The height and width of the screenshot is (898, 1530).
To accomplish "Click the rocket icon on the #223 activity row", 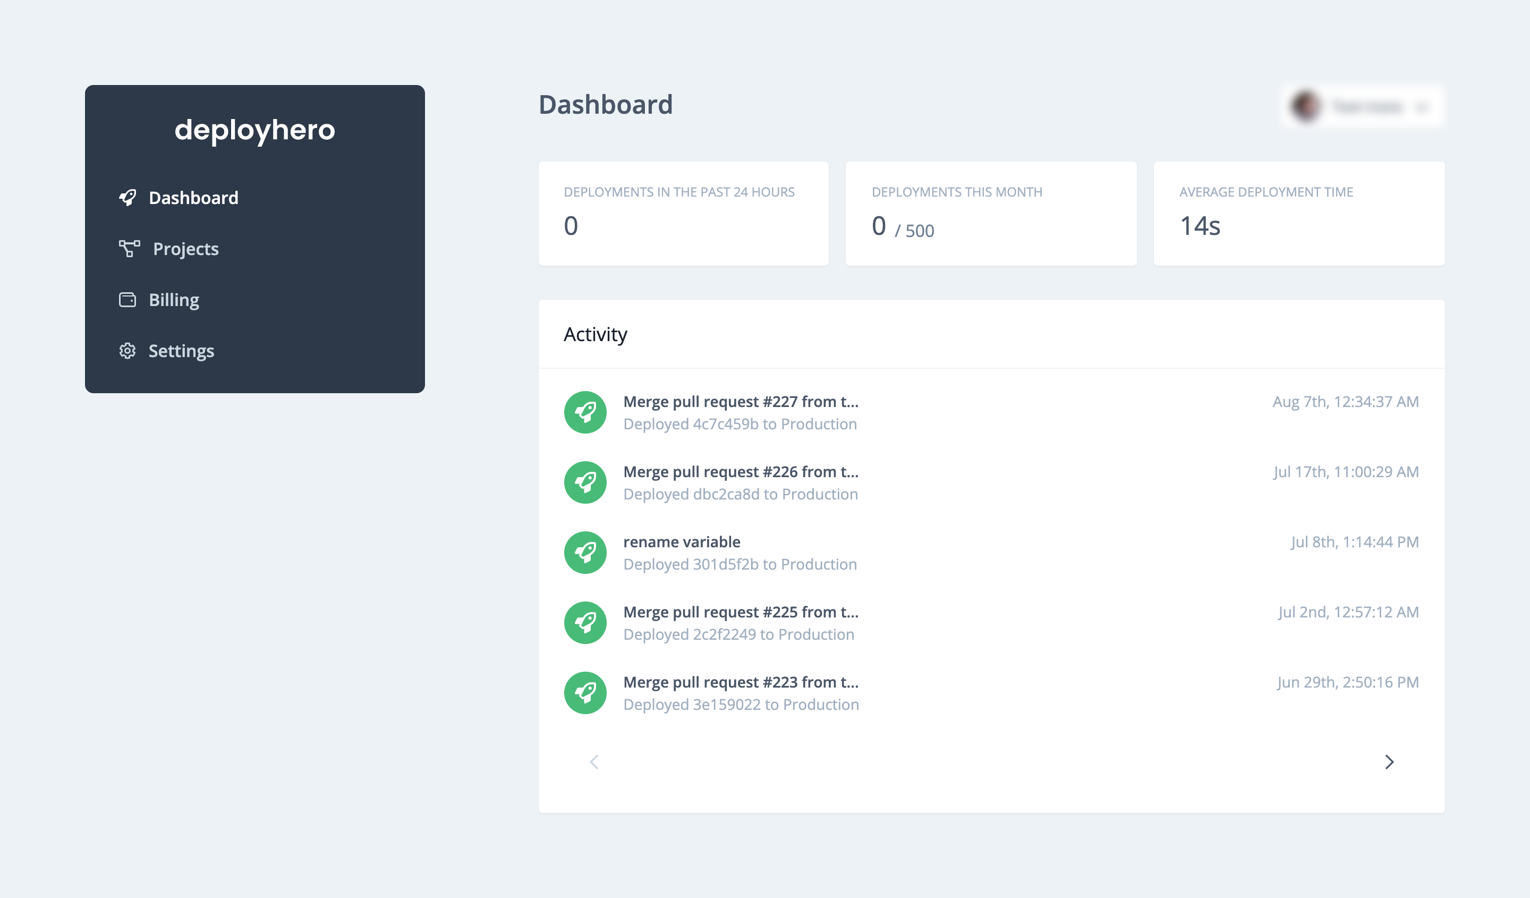I will [x=585, y=692].
